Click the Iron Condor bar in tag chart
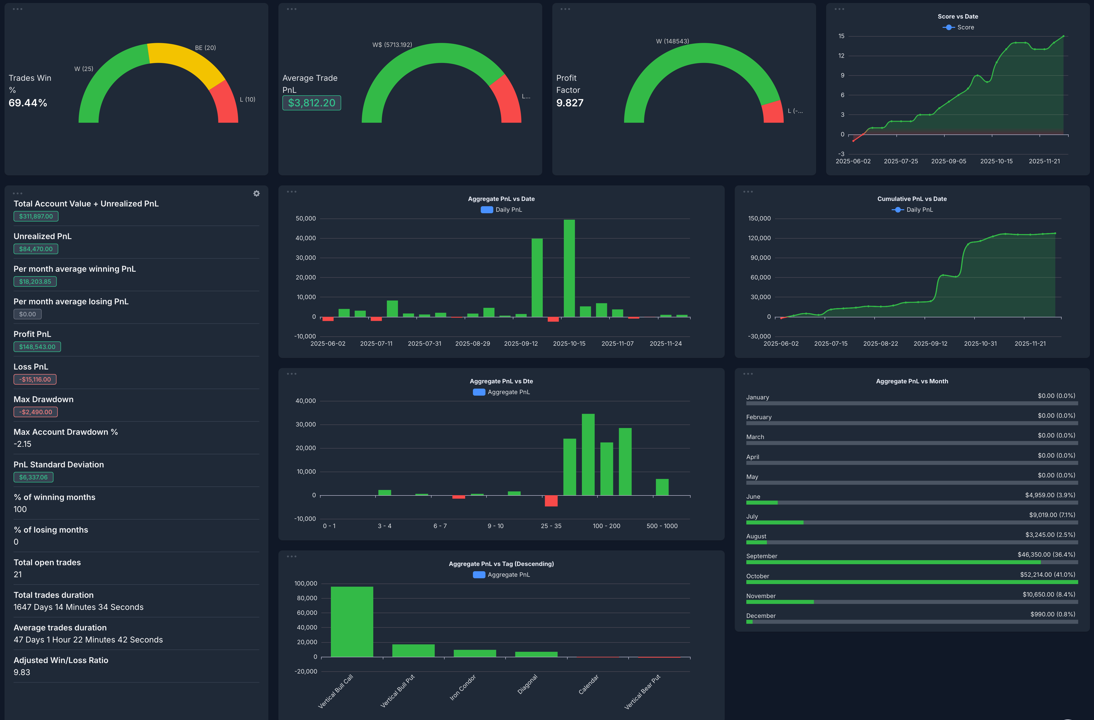Image resolution: width=1094 pixels, height=720 pixels. [x=475, y=653]
